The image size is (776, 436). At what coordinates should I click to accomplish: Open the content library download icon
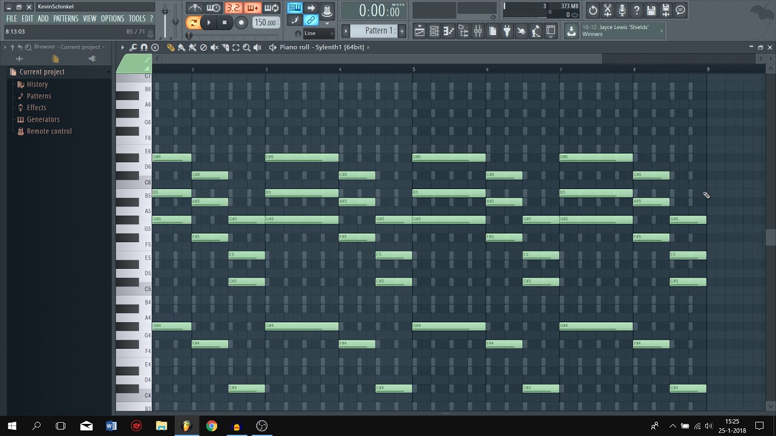(x=571, y=31)
